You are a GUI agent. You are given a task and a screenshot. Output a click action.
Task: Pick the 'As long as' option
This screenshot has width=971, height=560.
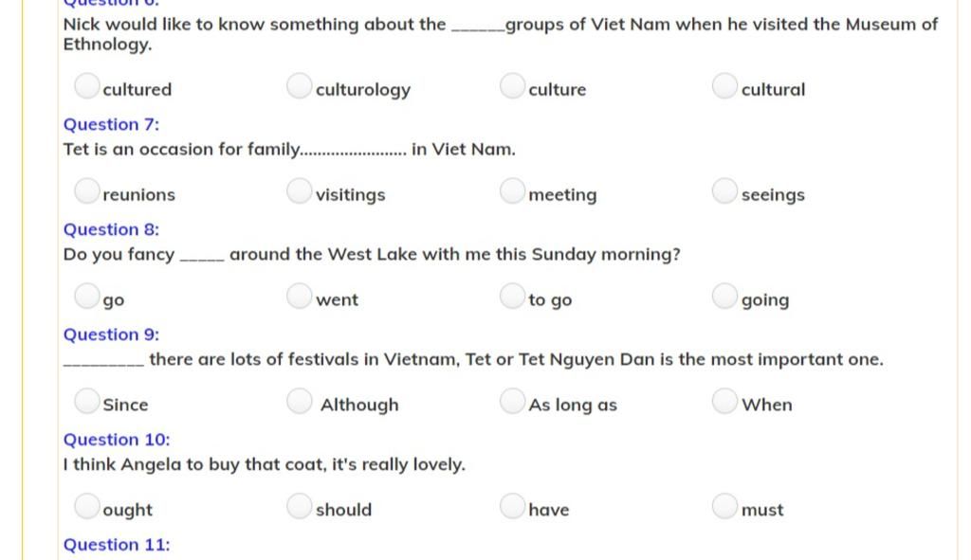(512, 401)
